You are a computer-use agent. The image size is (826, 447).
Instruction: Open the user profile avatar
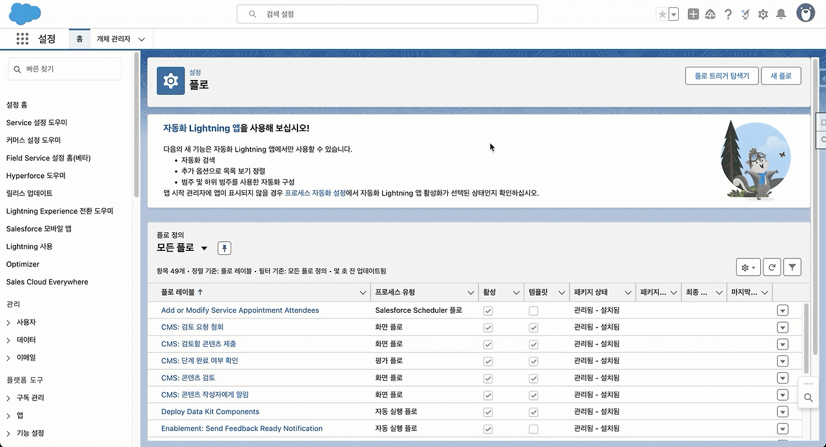tap(805, 13)
